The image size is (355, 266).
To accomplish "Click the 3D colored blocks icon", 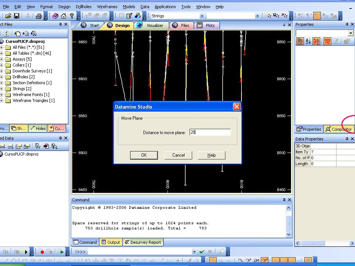I will pos(138,16).
